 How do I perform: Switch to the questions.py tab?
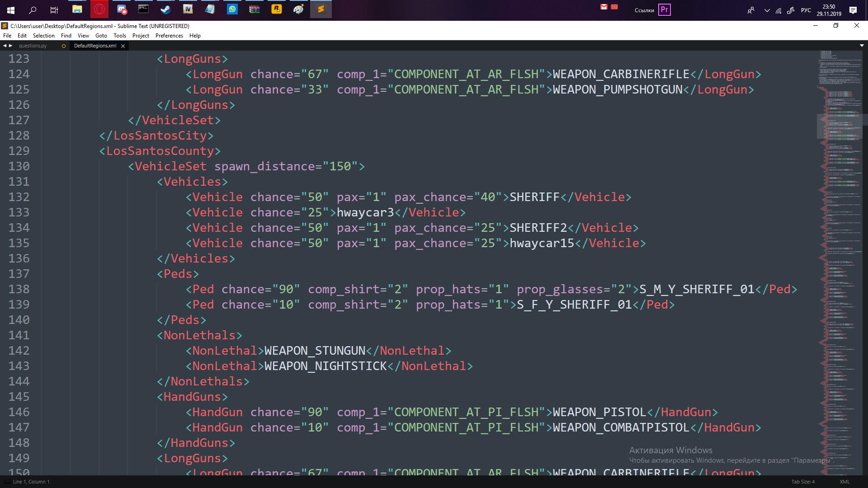click(33, 46)
